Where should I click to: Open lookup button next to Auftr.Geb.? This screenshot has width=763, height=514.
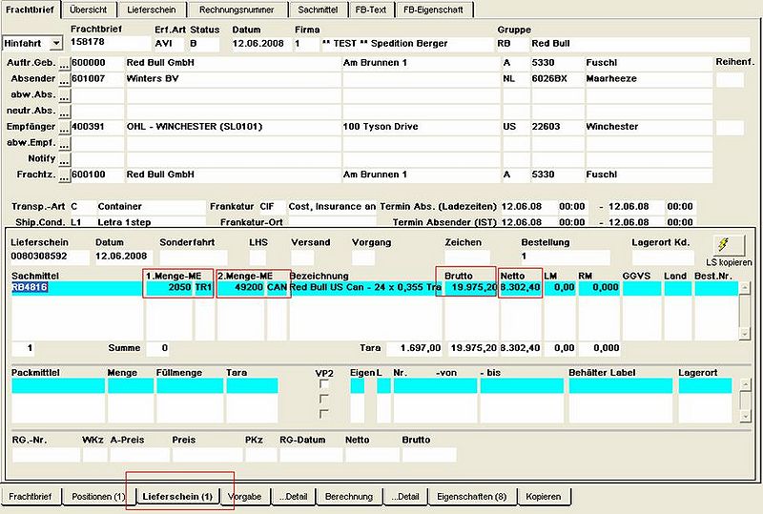[x=64, y=63]
